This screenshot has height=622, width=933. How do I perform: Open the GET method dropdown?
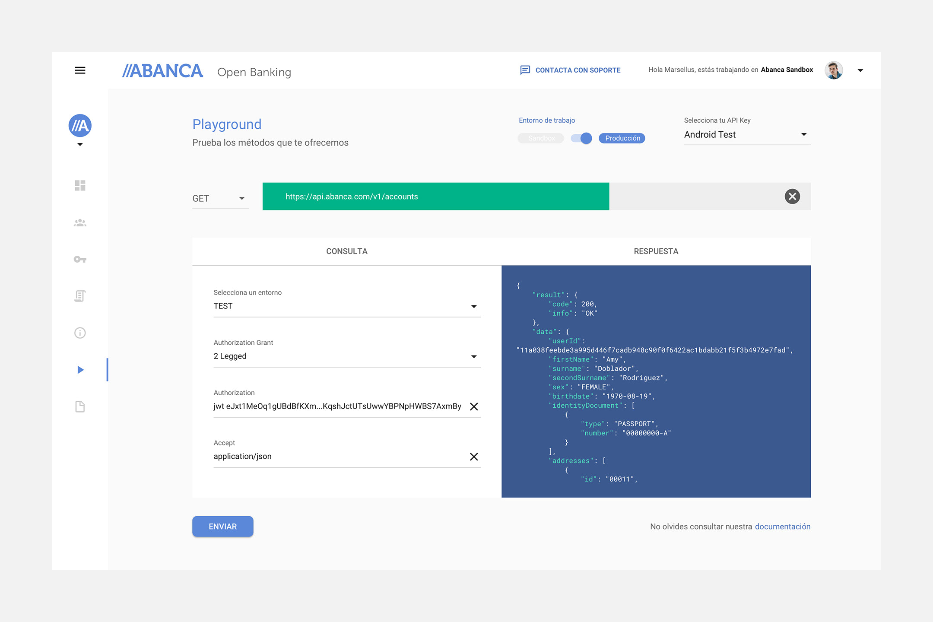click(x=220, y=198)
